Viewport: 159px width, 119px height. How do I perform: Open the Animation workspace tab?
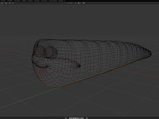[x=30, y=1]
